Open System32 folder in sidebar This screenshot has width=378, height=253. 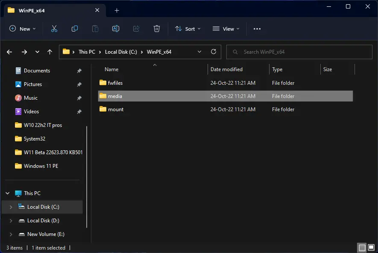point(35,139)
